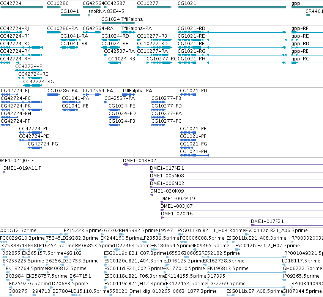Click transcript CG10286-RA
This screenshot has height=297, width=323.
point(54,32)
